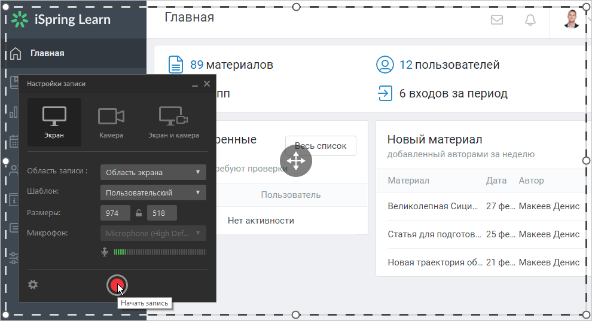
Task: Close the Настройки записи window
Action: [207, 84]
